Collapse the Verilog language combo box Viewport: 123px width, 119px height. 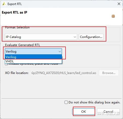click(33, 51)
